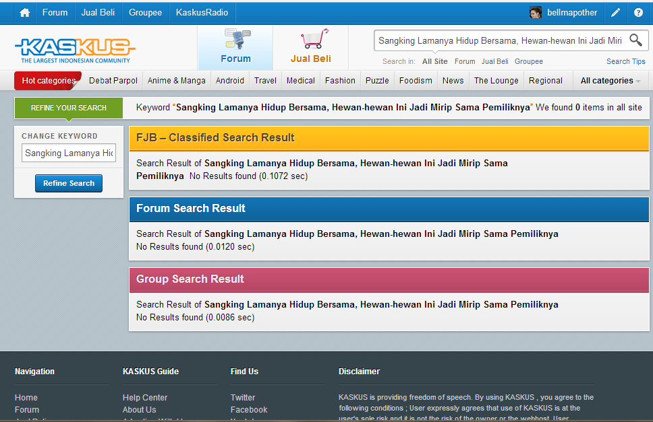
Task: Open Jual Beli shopping cart section
Action: (x=311, y=47)
